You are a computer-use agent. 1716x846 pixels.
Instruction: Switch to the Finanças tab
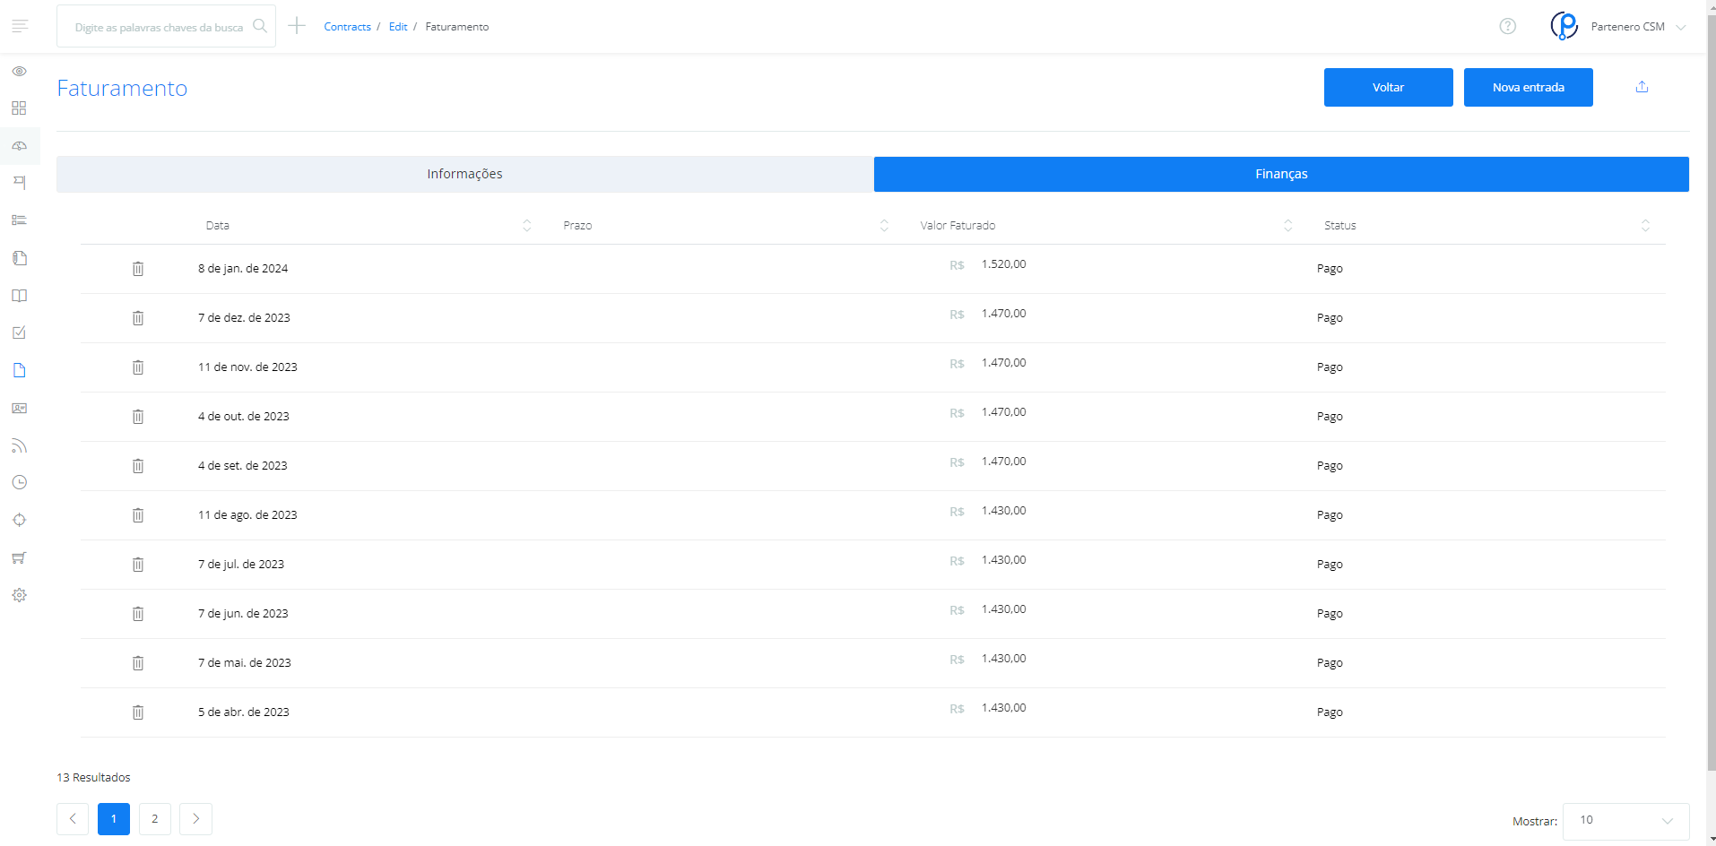point(1281,174)
